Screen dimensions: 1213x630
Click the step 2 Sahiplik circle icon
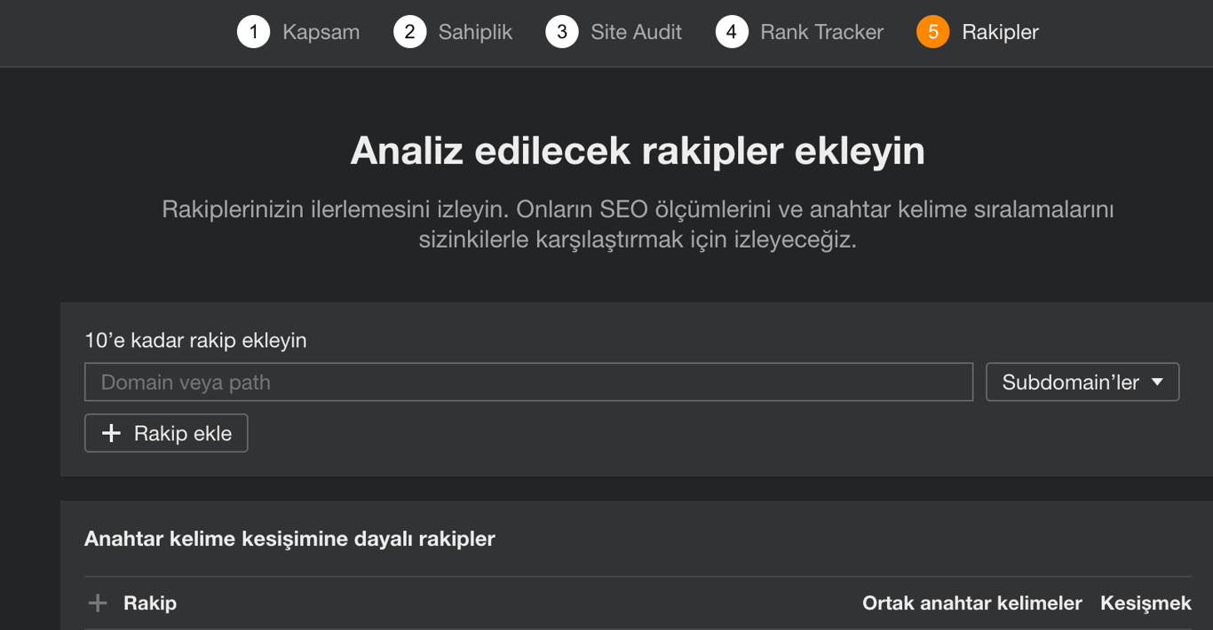pyautogui.click(x=409, y=32)
